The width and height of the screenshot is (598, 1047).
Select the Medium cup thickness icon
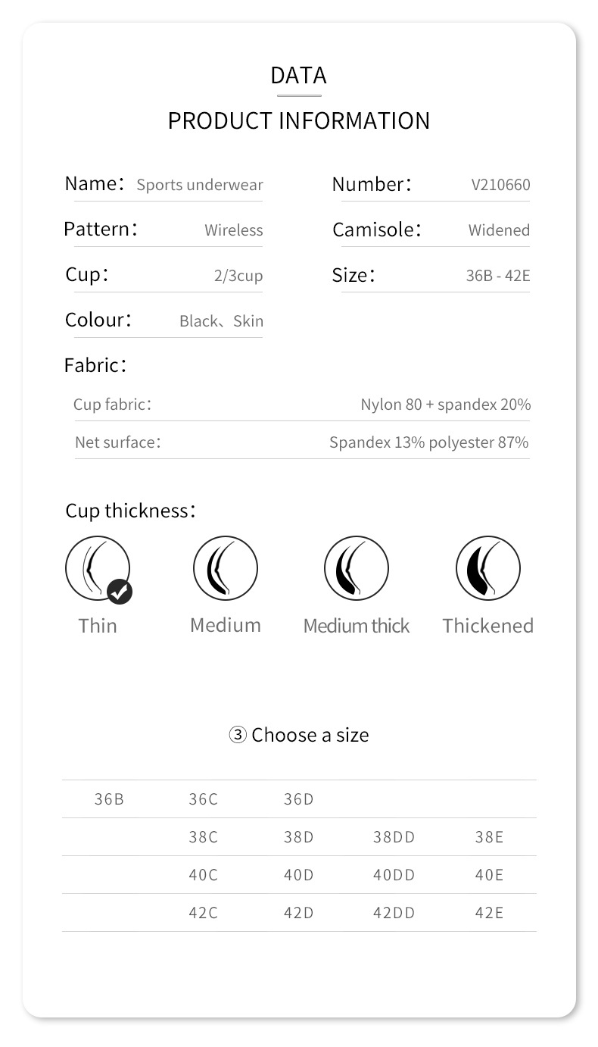(226, 567)
